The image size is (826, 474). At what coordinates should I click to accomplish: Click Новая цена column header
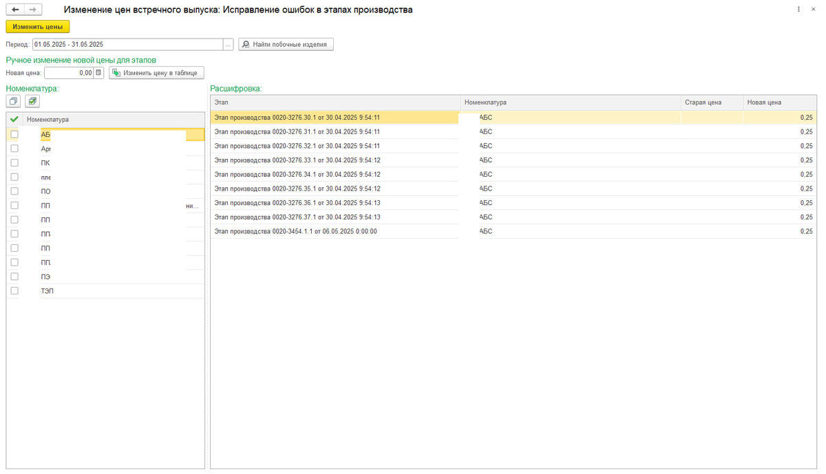[x=780, y=103]
